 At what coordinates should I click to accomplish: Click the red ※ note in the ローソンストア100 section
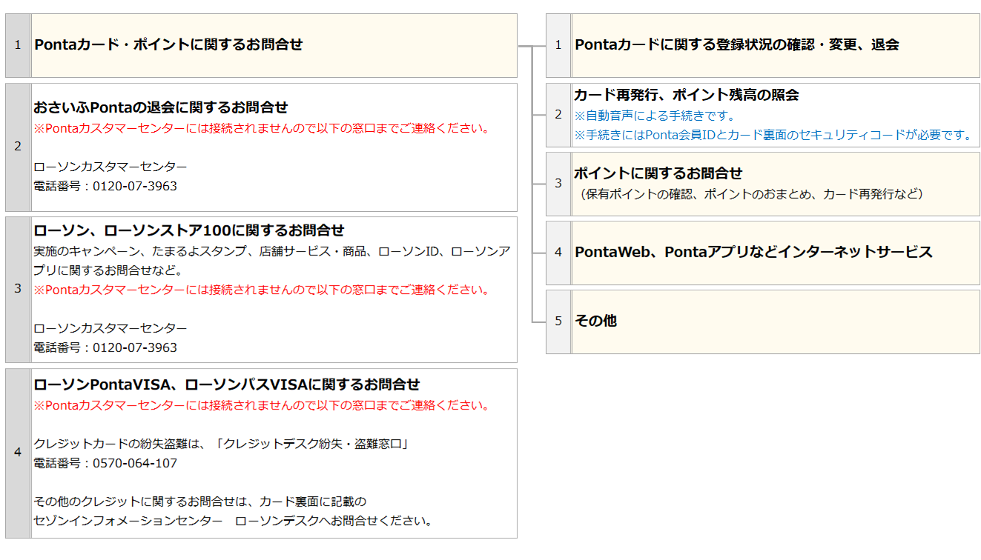tap(262, 290)
